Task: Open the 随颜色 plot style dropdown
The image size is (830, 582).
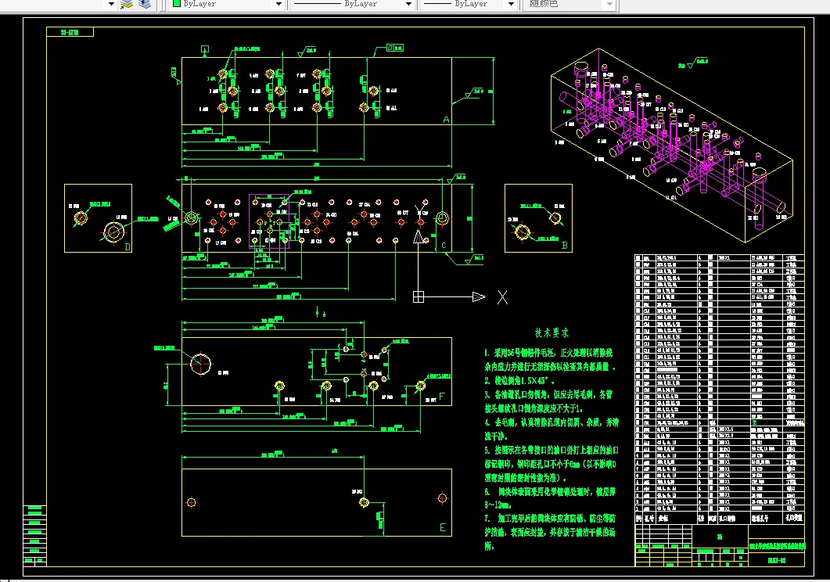Action: pyautogui.click(x=609, y=4)
